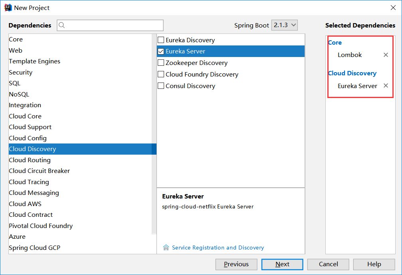Select the Web category

pos(80,51)
